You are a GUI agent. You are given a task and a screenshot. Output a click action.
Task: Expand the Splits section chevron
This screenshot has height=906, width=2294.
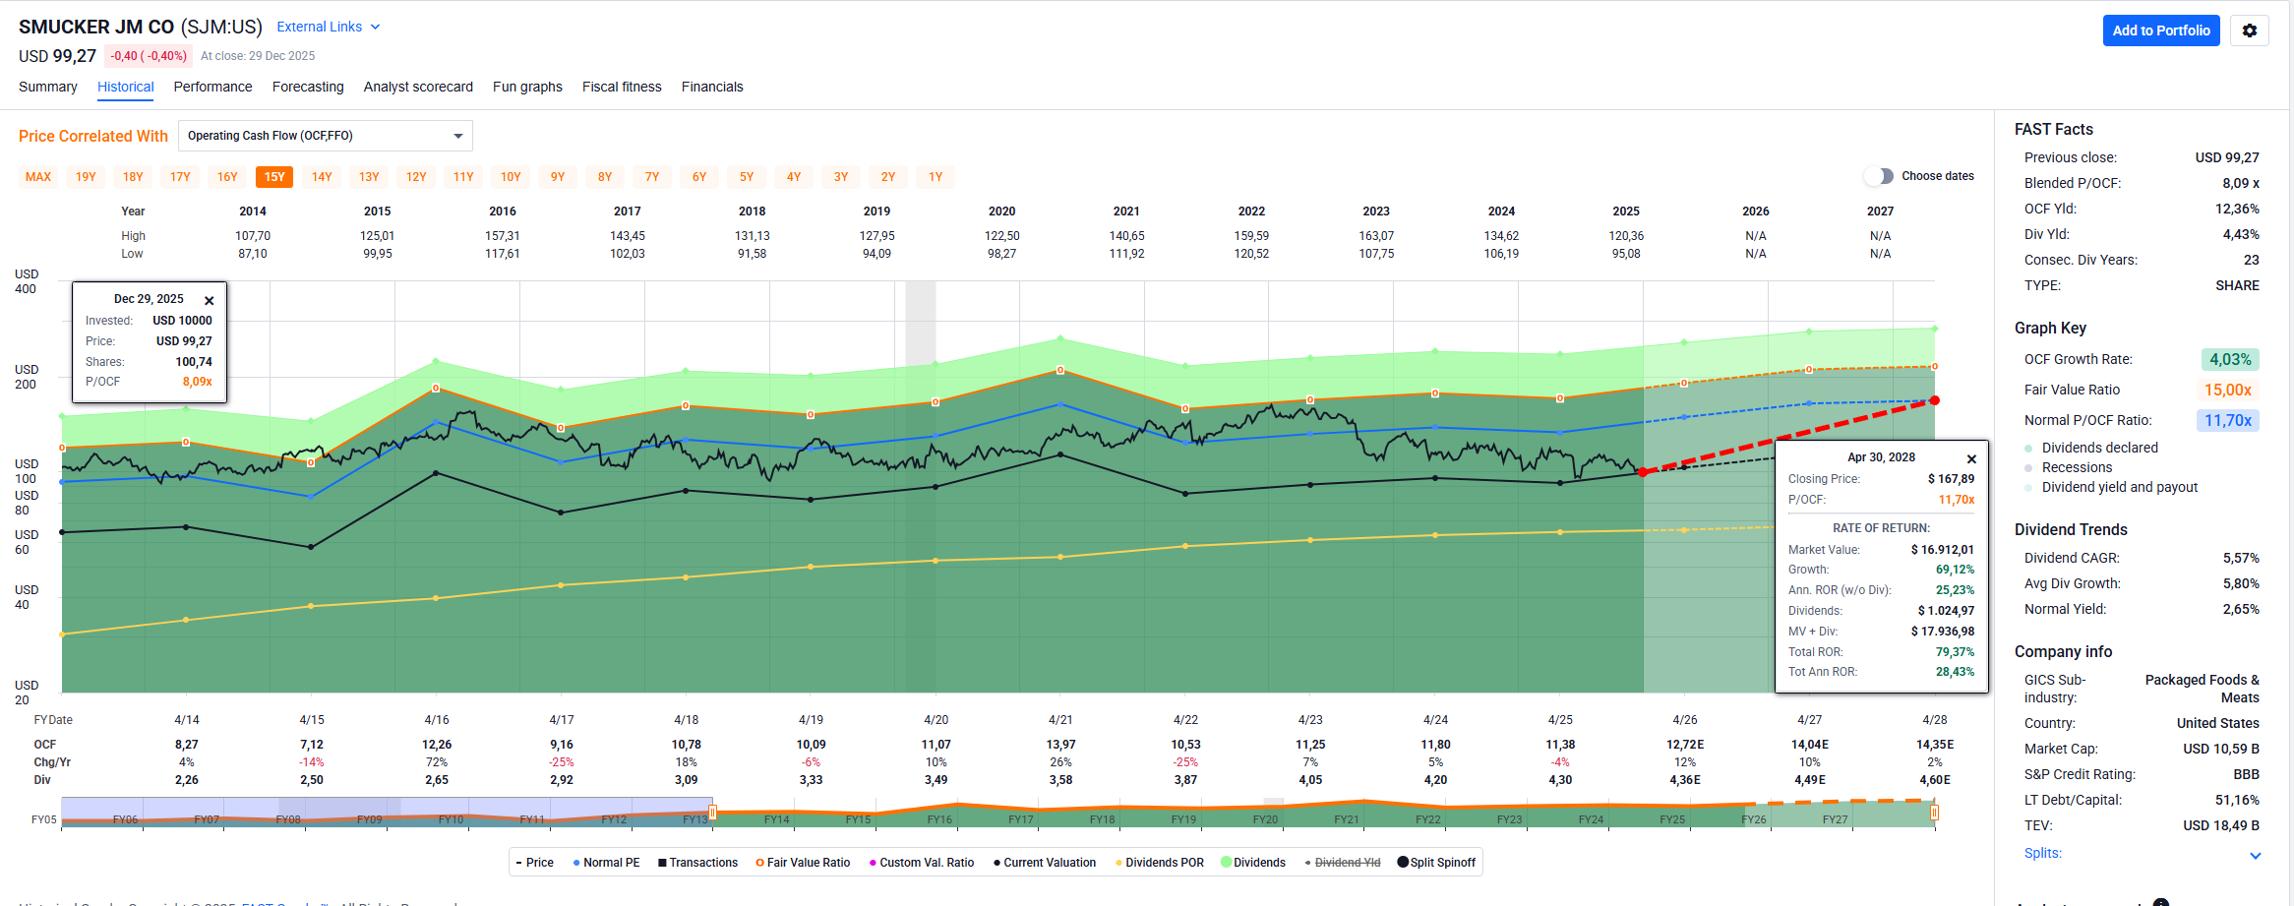click(2255, 856)
